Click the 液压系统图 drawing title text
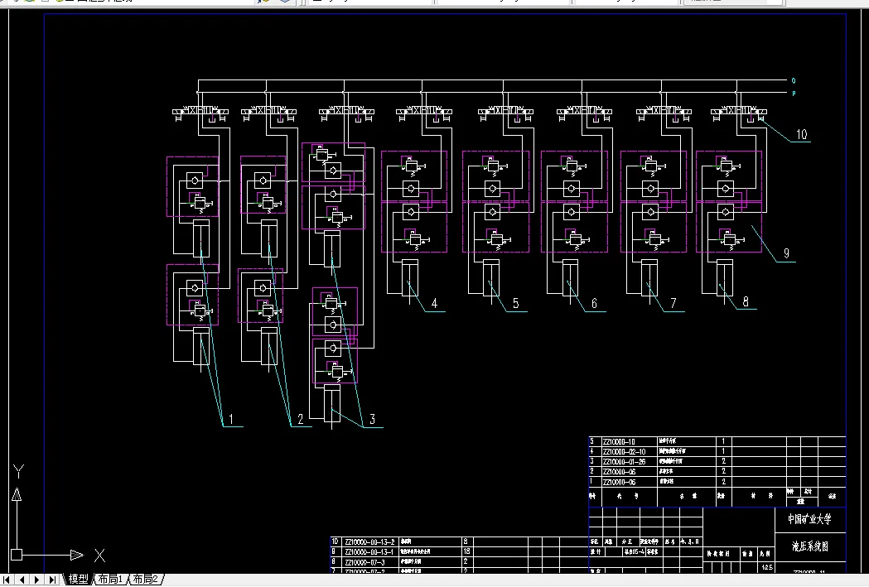The width and height of the screenshot is (869, 587). pyautogui.click(x=809, y=546)
